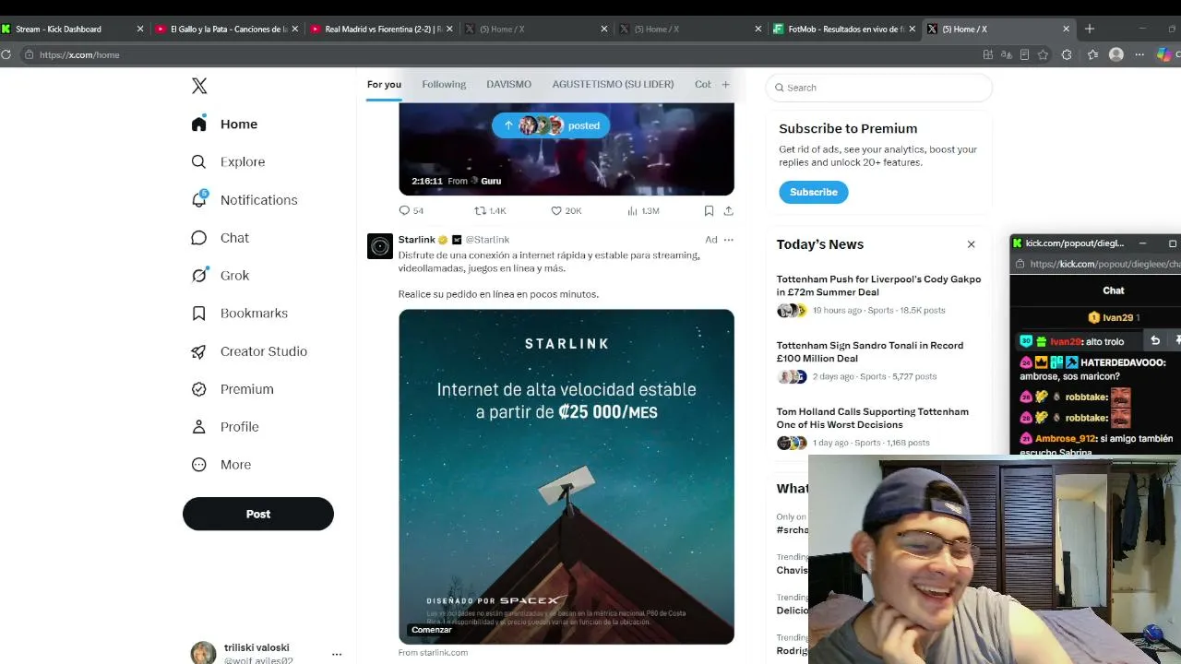This screenshot has height=664, width=1181.
Task: Click the browser address bar URL
Action: pyautogui.click(x=79, y=54)
